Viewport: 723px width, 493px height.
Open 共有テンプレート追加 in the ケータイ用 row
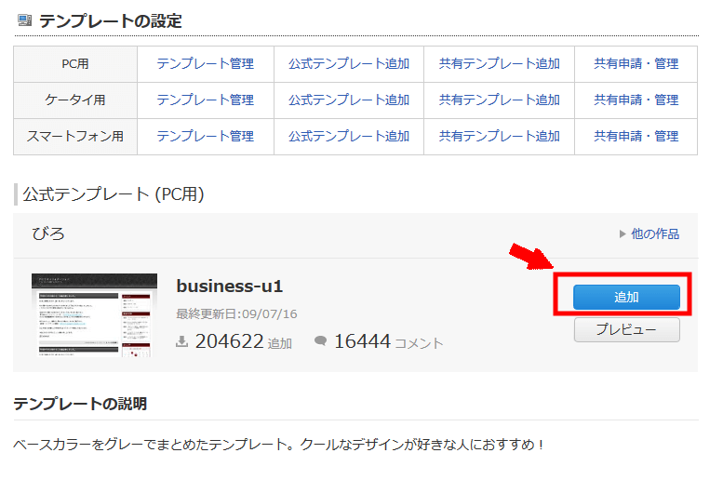point(499,100)
